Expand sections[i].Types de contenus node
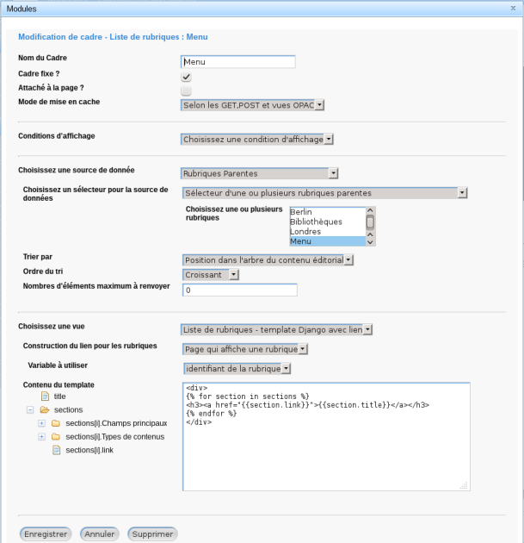The height and width of the screenshot is (543, 524). pos(41,437)
